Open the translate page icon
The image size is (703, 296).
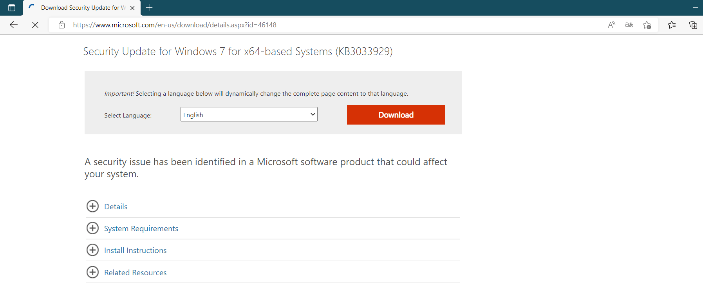click(629, 25)
